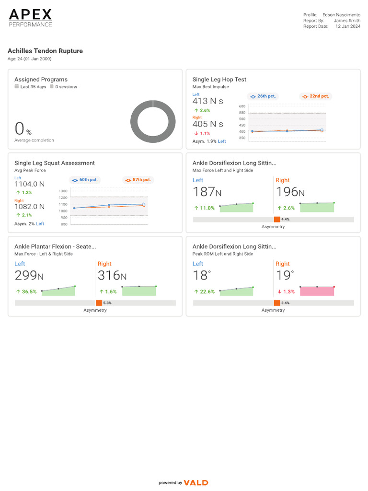Click the report author James Smith
The image size is (368, 491).
click(347, 21)
